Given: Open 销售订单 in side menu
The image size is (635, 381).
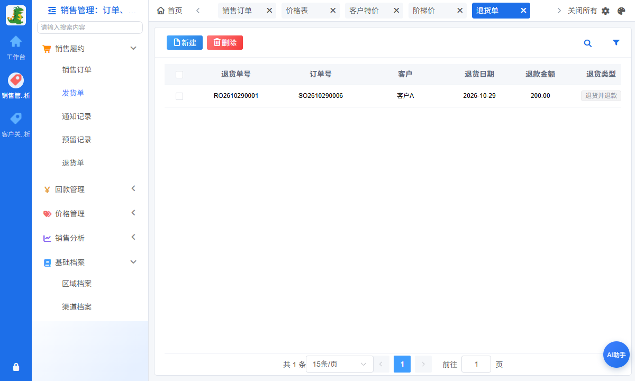Looking at the screenshot, I should (77, 70).
